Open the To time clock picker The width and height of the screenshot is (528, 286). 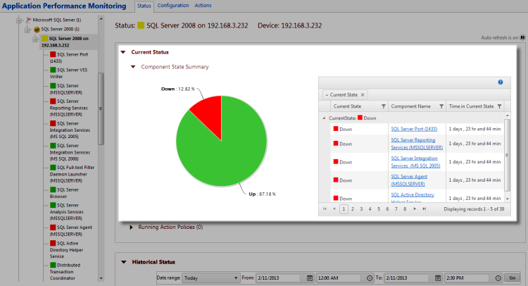tap(497, 279)
